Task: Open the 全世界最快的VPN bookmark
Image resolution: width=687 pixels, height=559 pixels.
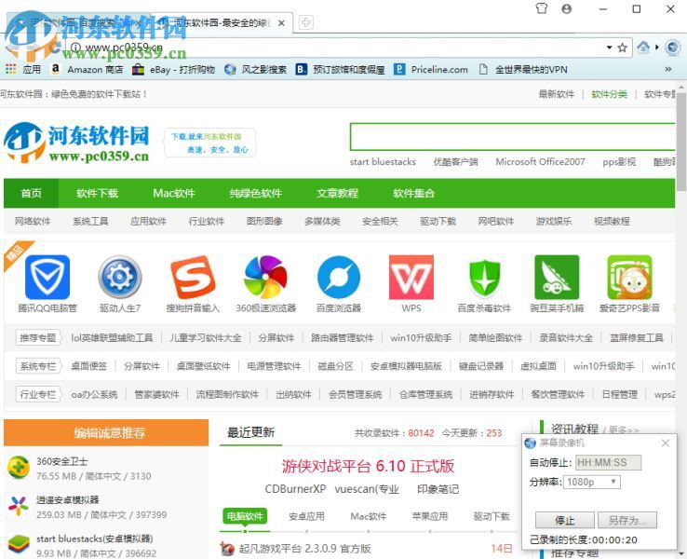Action: 523,69
